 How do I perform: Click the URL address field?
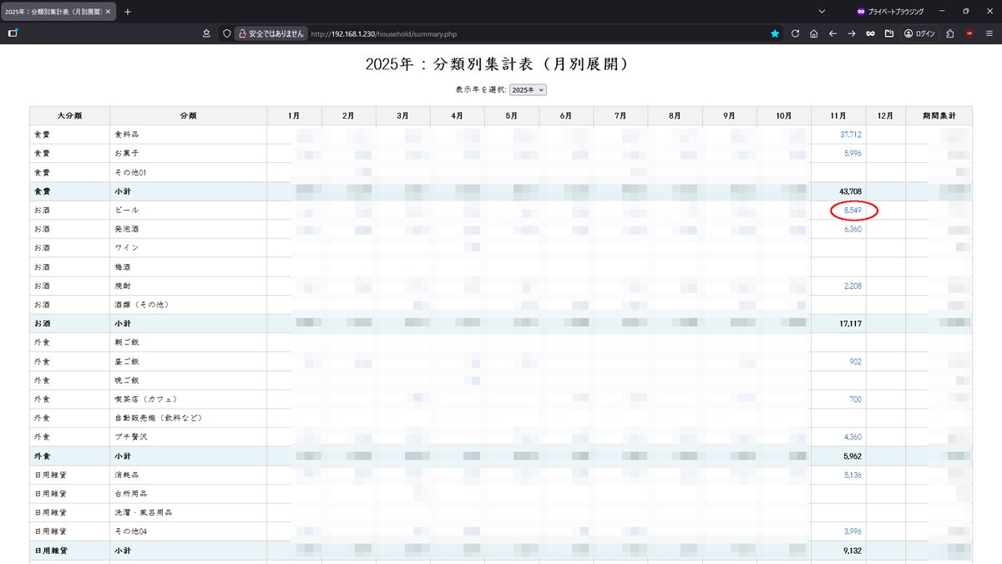(x=534, y=33)
